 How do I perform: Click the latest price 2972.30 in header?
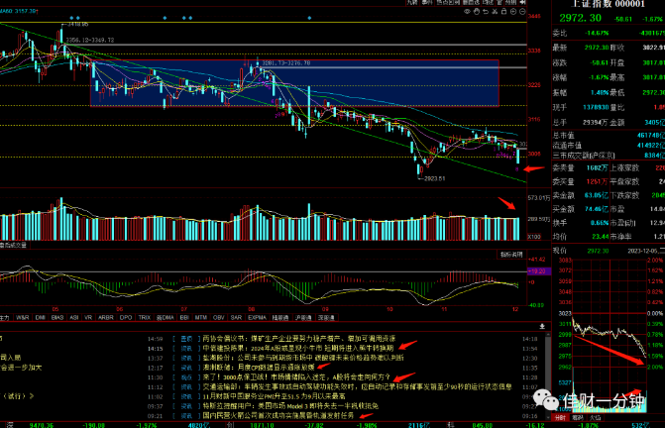tap(580, 18)
